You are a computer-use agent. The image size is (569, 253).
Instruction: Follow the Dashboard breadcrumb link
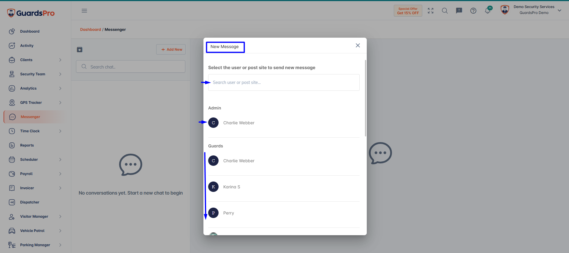click(91, 29)
